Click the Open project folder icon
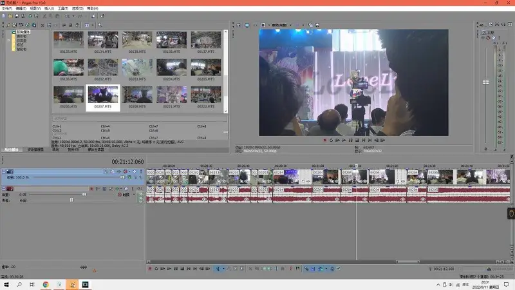Screen dimensions: 515x290 10,15
